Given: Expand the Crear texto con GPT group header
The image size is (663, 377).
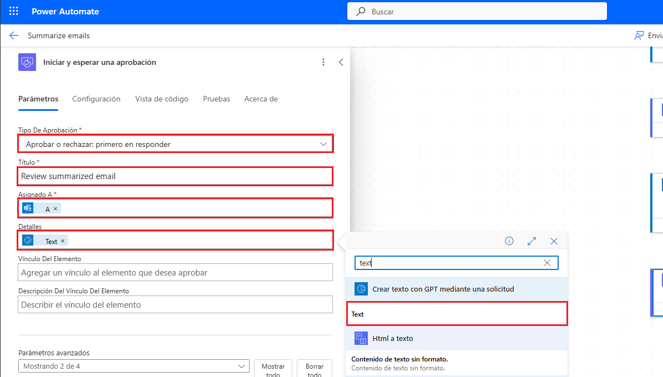Looking at the screenshot, I should coord(457,289).
